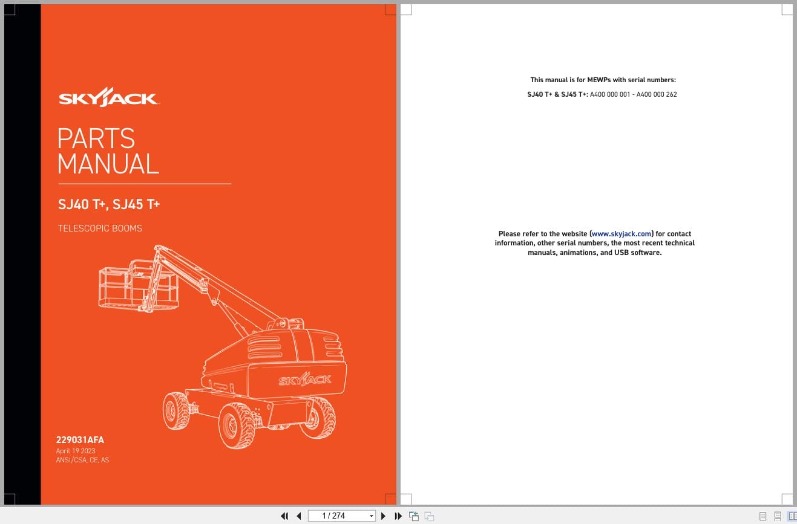Jump to the last page
797x524 pixels.
(398, 516)
